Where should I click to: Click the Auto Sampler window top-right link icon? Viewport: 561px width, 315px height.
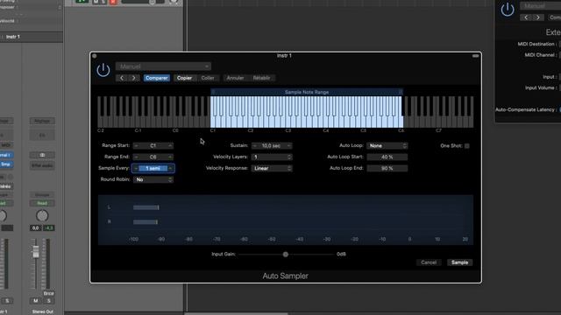coord(475,56)
